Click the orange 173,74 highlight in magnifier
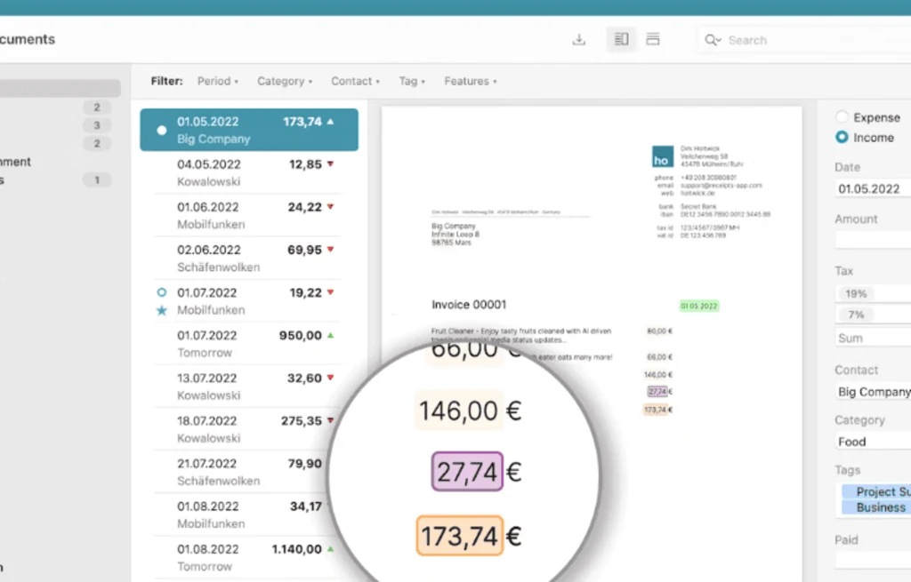Screen dimensions: 911x582 point(460,536)
